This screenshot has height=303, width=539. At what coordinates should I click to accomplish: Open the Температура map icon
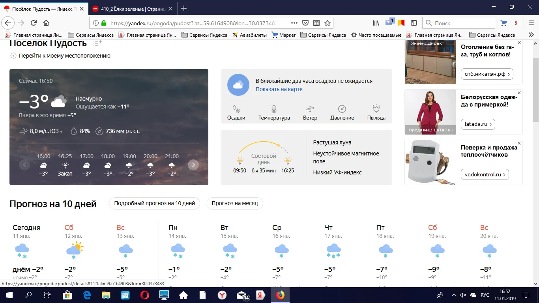(274, 112)
